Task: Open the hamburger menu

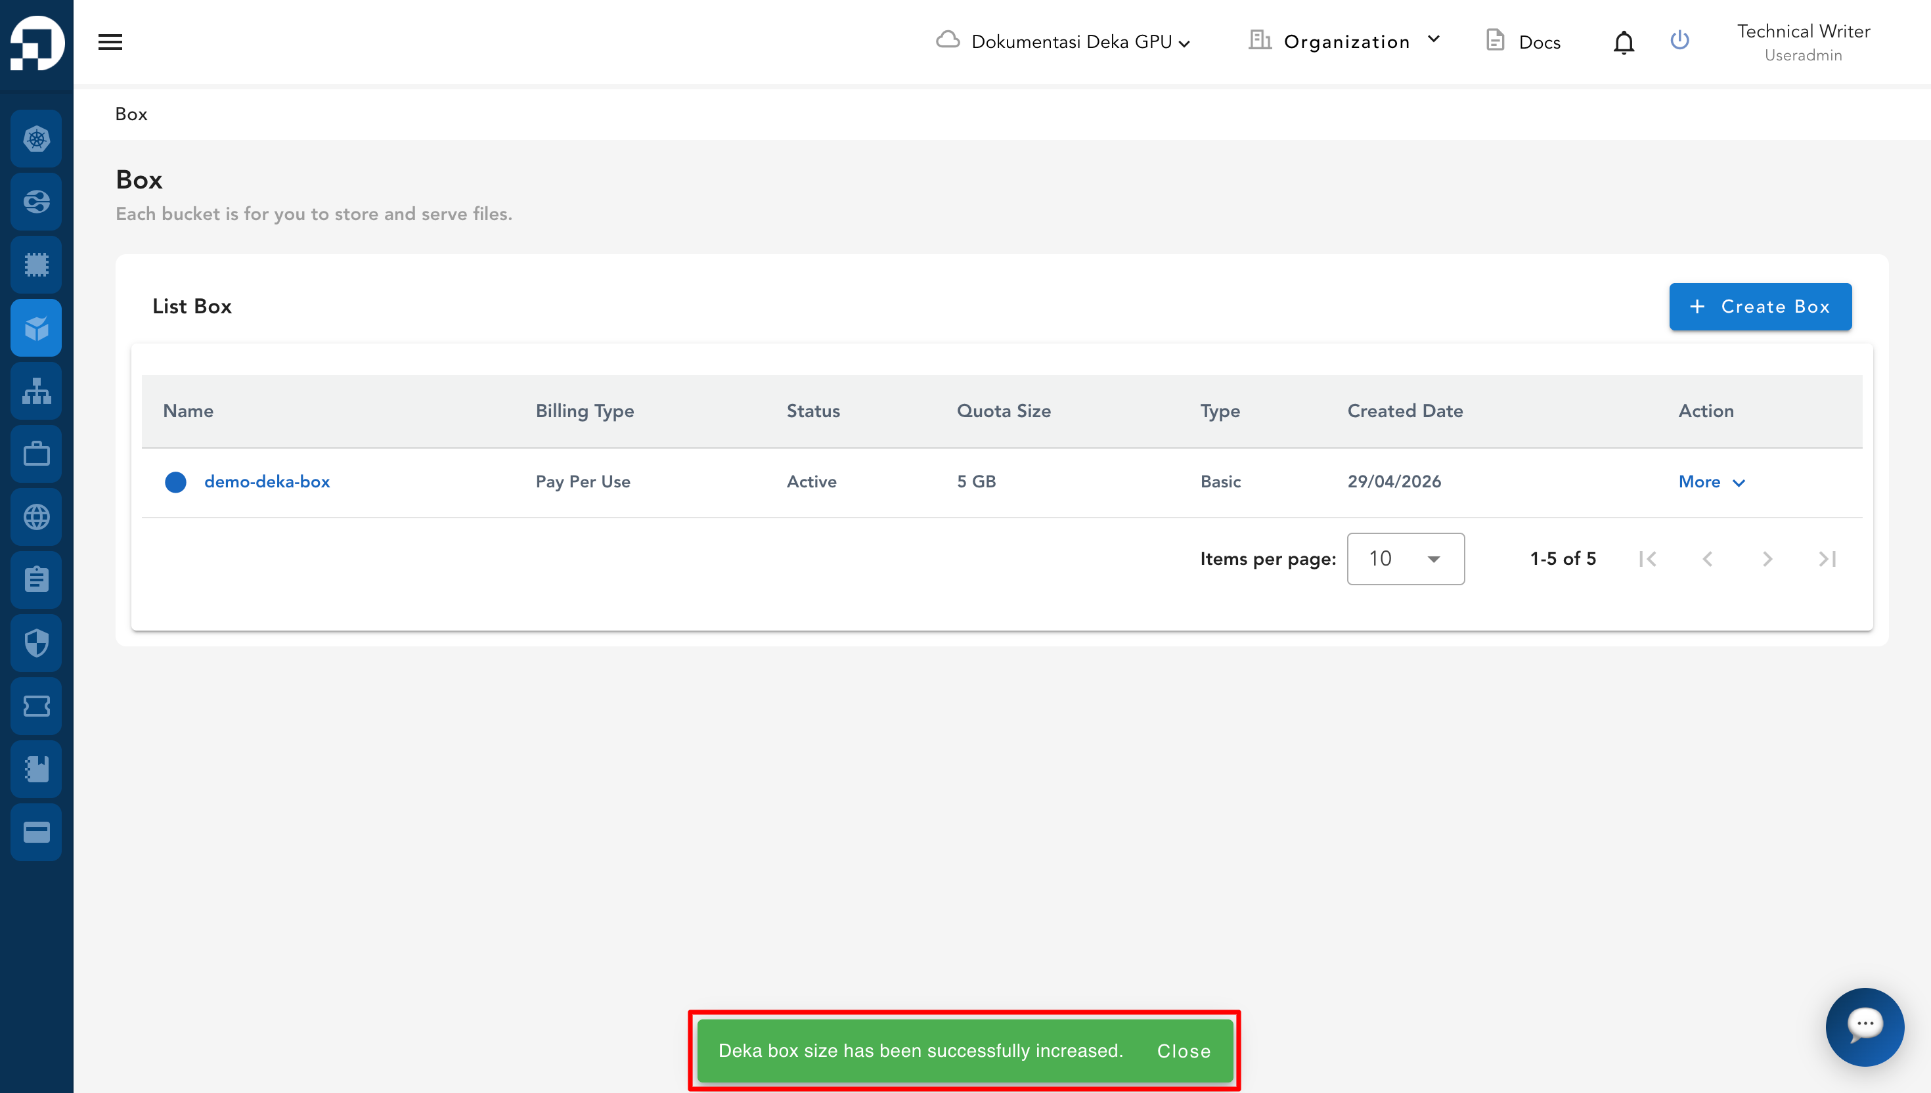Action: pos(110,42)
